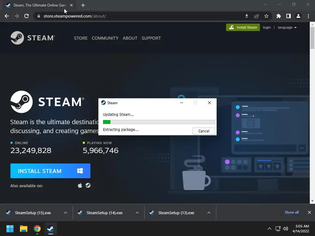
Task: Click the page vertical scrollbar thumb
Action: pos(313,38)
